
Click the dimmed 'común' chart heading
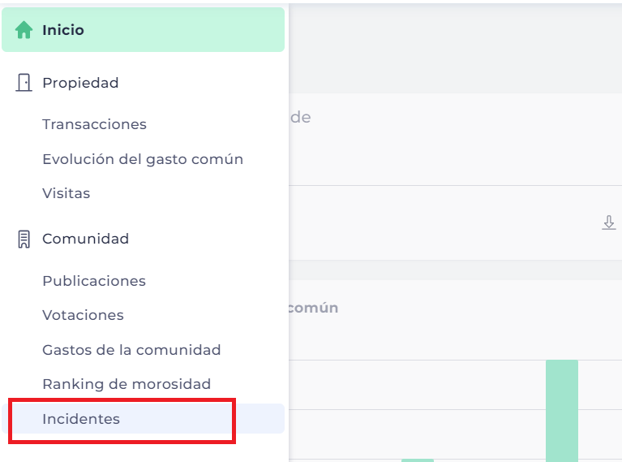click(313, 308)
